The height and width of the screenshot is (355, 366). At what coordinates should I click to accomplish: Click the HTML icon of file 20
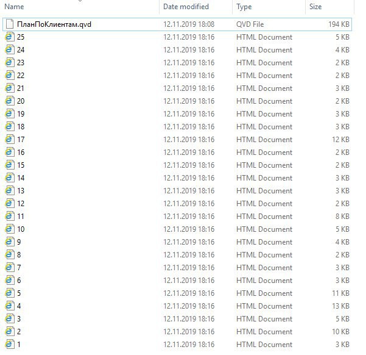10,101
